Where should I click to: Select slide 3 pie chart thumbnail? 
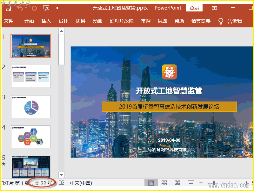pos(31,107)
